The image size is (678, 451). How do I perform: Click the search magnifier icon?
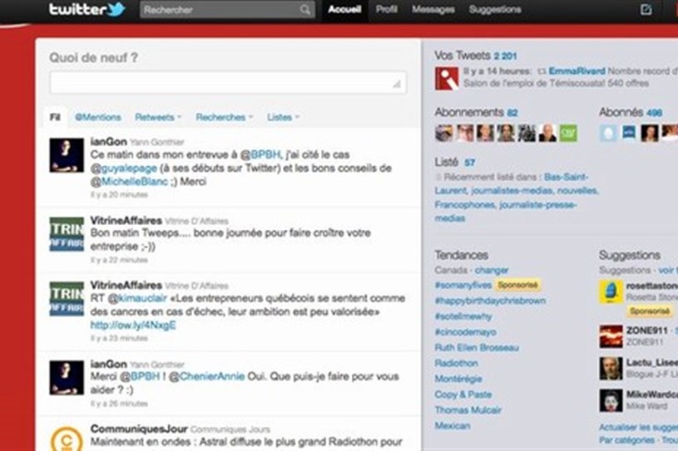(304, 9)
